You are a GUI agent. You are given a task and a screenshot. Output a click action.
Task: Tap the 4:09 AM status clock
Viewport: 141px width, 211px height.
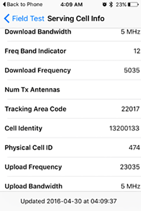[x=71, y=5]
